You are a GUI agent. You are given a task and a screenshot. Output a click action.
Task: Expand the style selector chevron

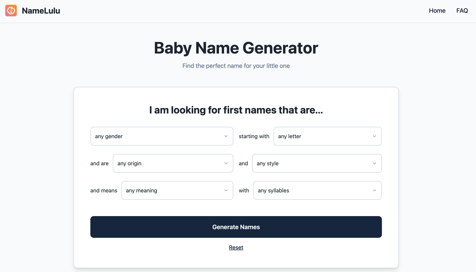[x=374, y=163]
